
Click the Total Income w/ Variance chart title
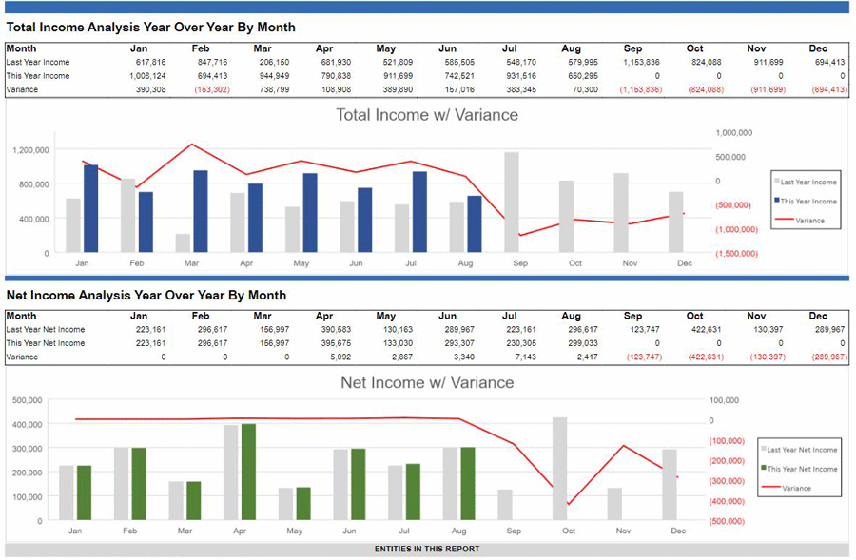point(427,115)
